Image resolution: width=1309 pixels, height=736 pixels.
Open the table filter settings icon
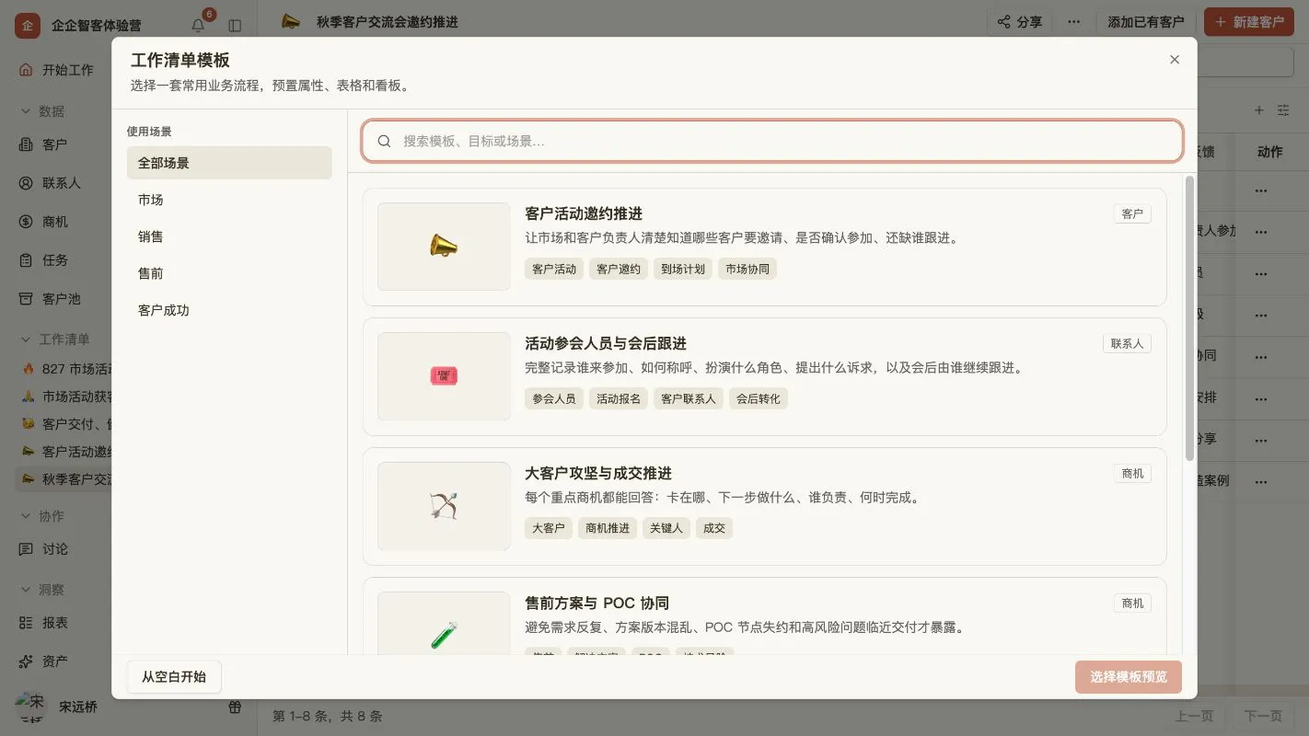(1283, 110)
